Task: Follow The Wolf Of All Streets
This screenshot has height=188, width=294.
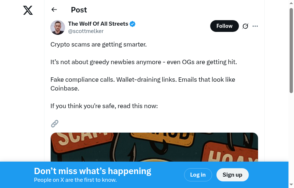Action: pyautogui.click(x=224, y=26)
